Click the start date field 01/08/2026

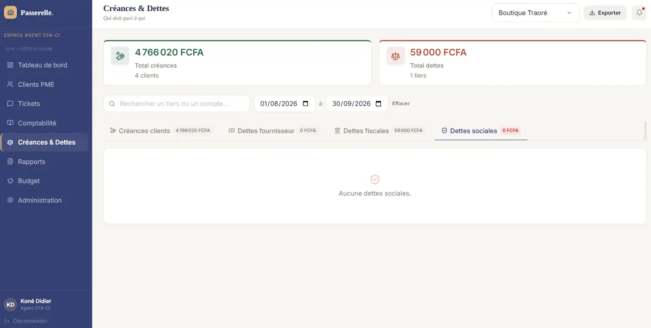(285, 104)
